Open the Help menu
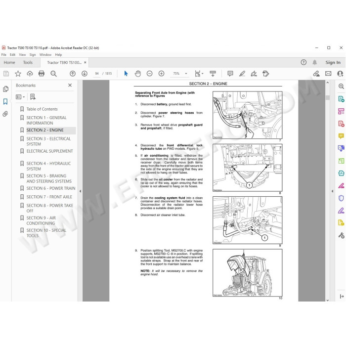 click(x=58, y=54)
